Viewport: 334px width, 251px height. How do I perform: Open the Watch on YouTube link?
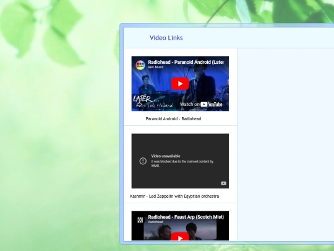tap(201, 104)
